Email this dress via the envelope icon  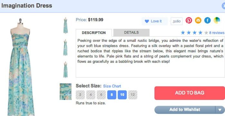point(198,21)
